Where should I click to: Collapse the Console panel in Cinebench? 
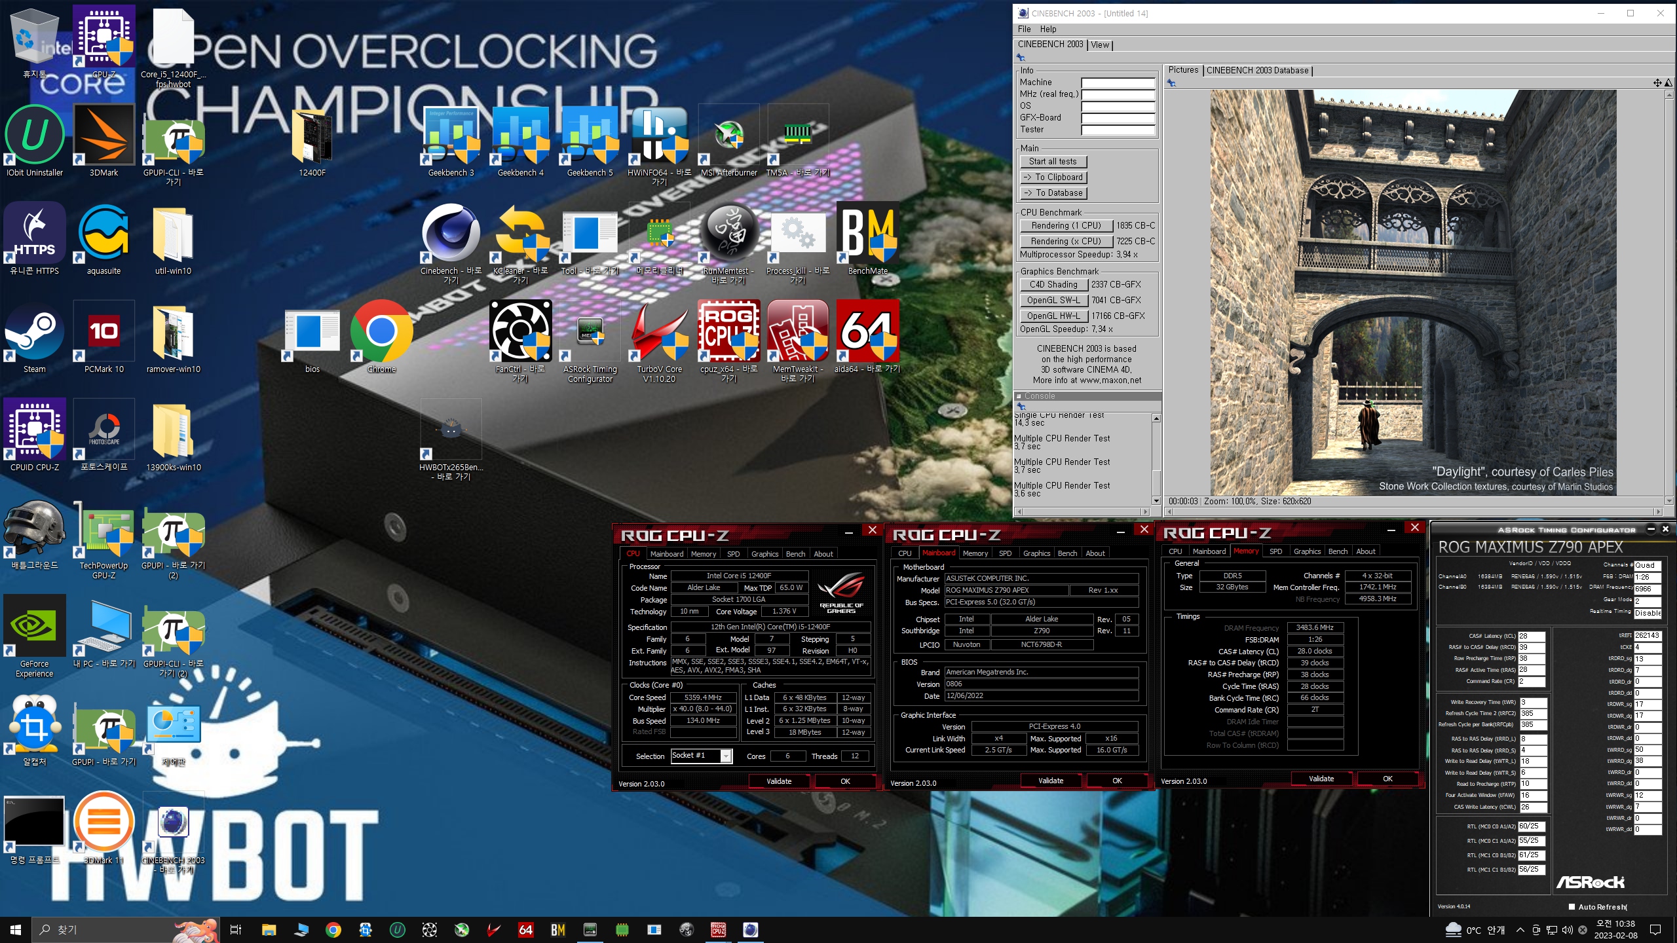click(1019, 396)
